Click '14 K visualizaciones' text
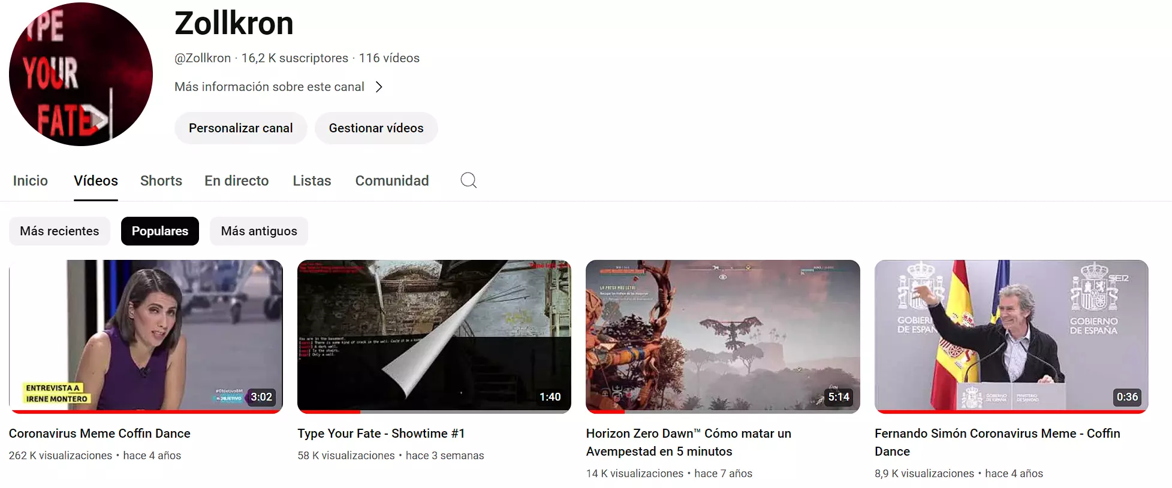1172x488 pixels. 635,474
